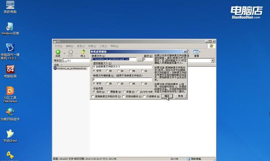Select the CD/DVD-ROM device type radio button
This screenshot has width=270, height=161.
tap(138, 92)
